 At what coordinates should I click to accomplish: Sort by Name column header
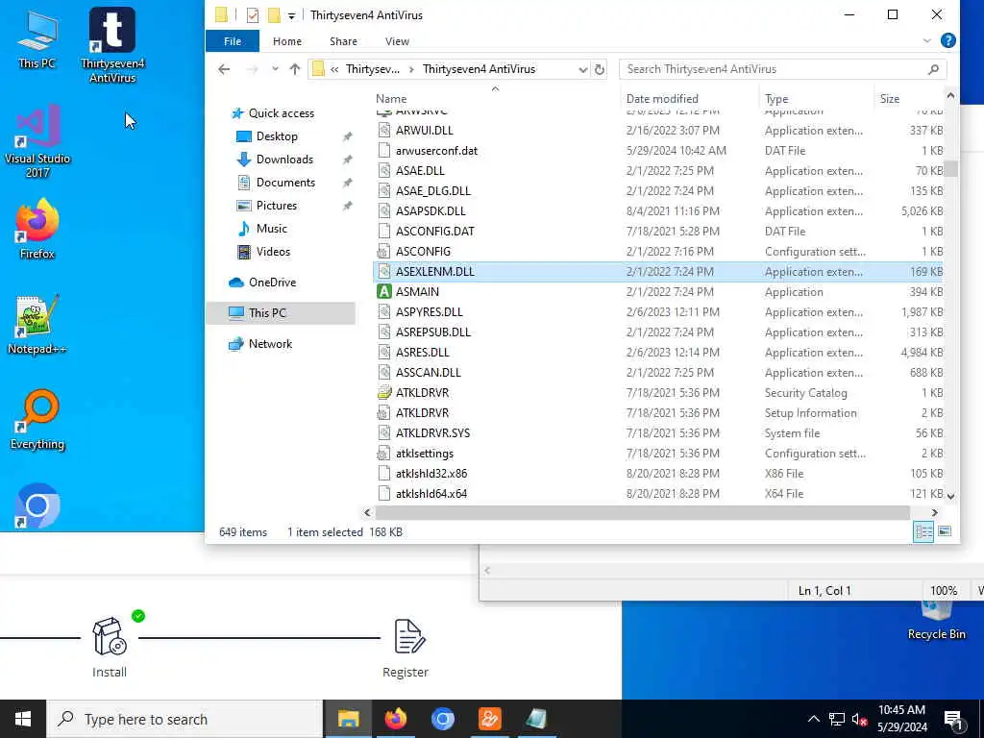391,99
